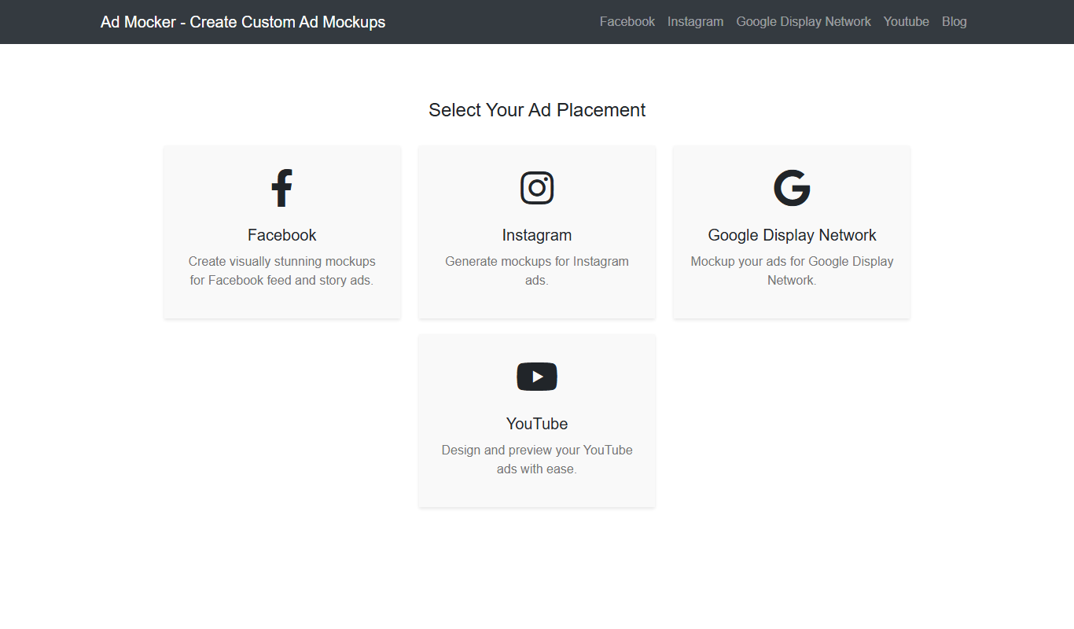Click the Google 'G' logo icon

(792, 188)
